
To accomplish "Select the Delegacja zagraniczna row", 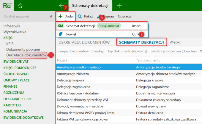I will coord(129,87).
